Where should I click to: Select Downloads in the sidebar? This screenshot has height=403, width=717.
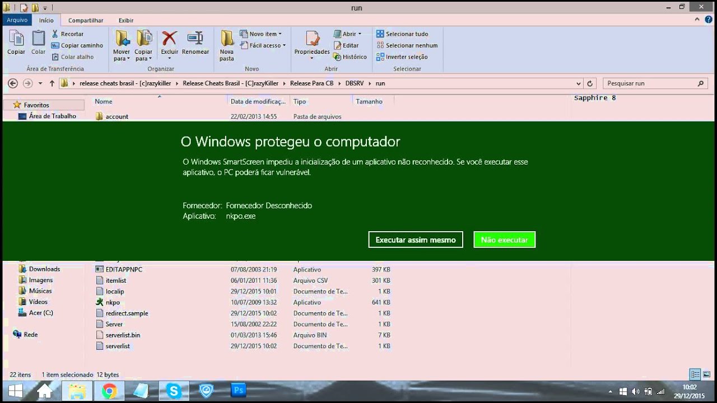(44, 269)
